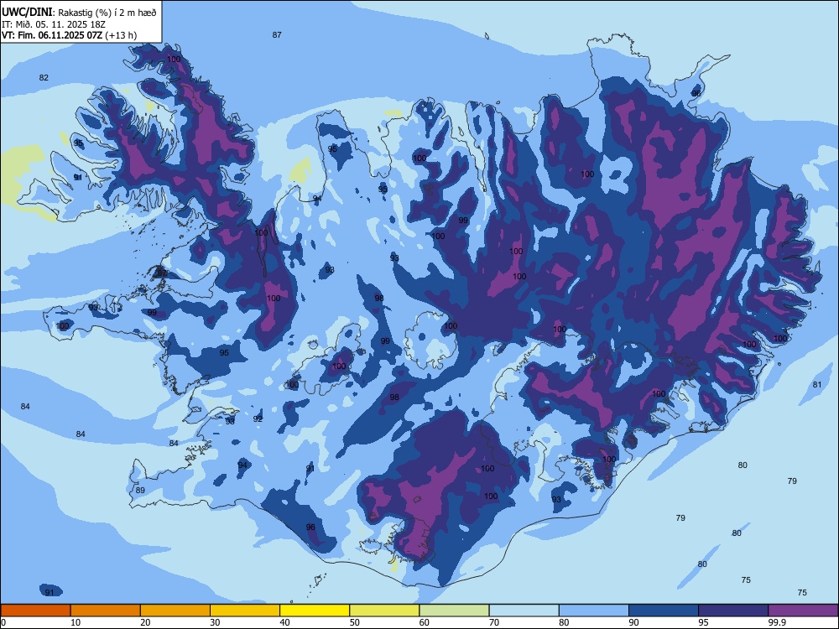Pick the pale yellow 50–60 legend swatch
This screenshot has width=839, height=629.
coord(384,611)
